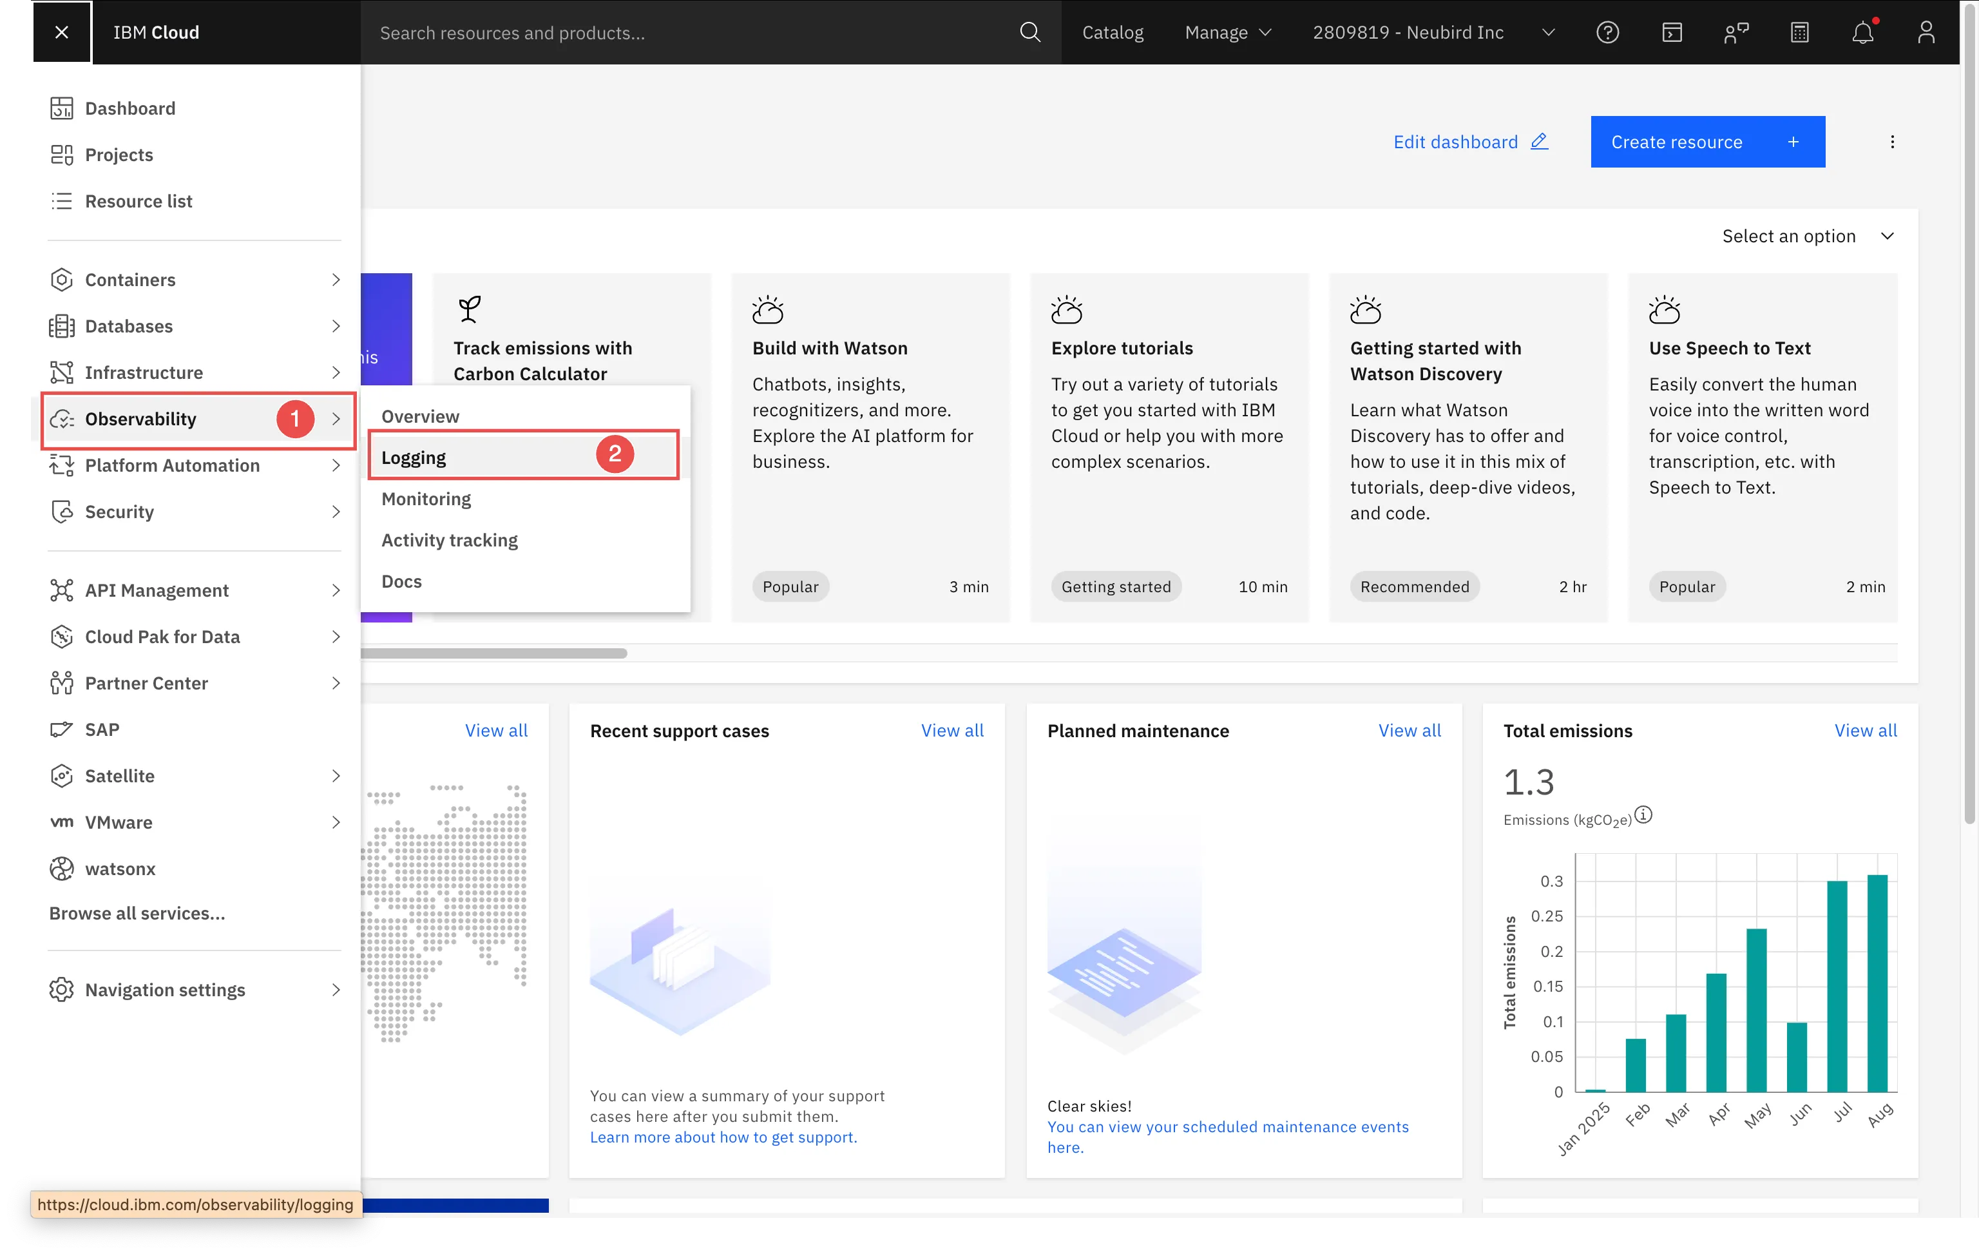Open the Explore tutorials card
The width and height of the screenshot is (1979, 1254).
1169,447
